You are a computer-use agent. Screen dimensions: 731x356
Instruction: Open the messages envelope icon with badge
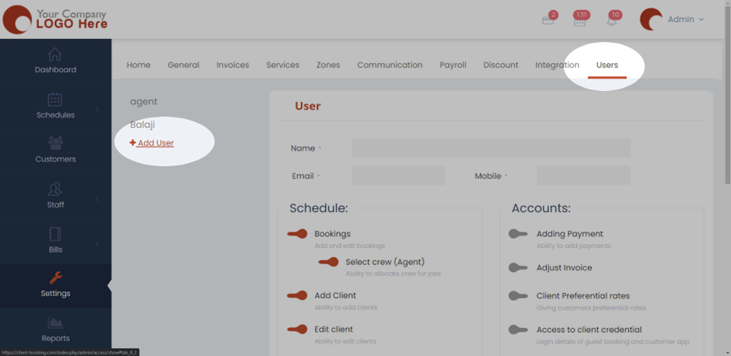click(x=548, y=21)
